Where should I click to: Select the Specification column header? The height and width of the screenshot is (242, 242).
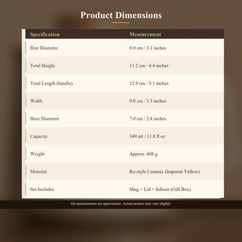(x=45, y=34)
